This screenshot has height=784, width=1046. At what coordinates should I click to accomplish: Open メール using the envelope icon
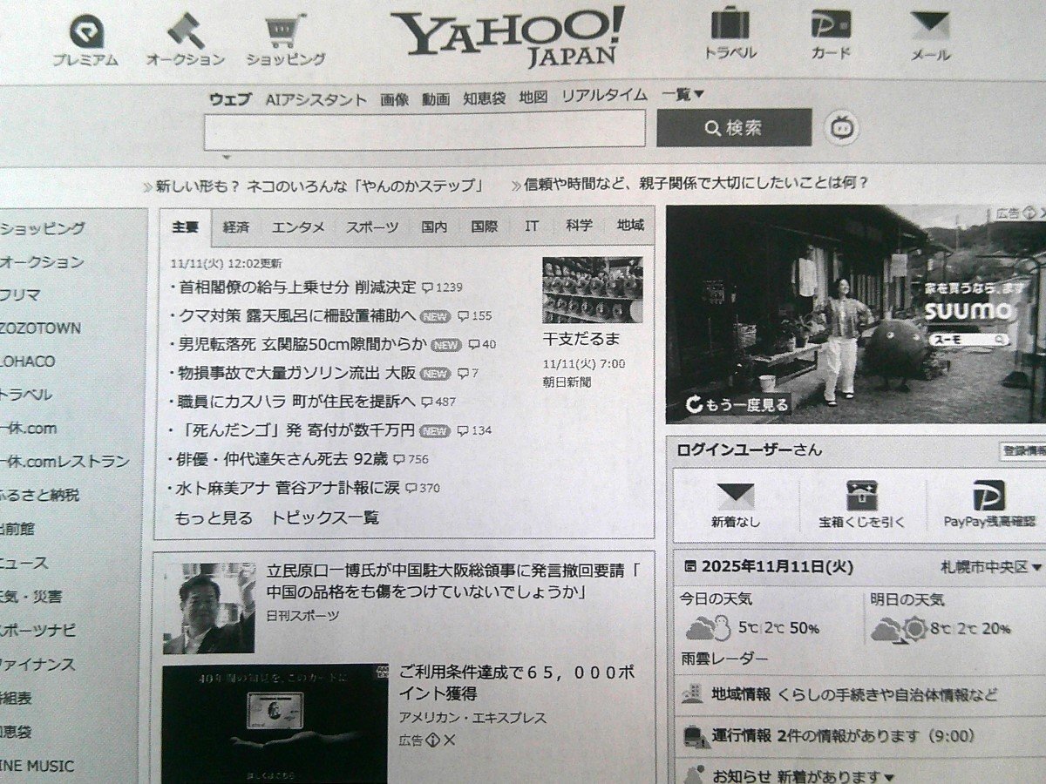point(930,28)
